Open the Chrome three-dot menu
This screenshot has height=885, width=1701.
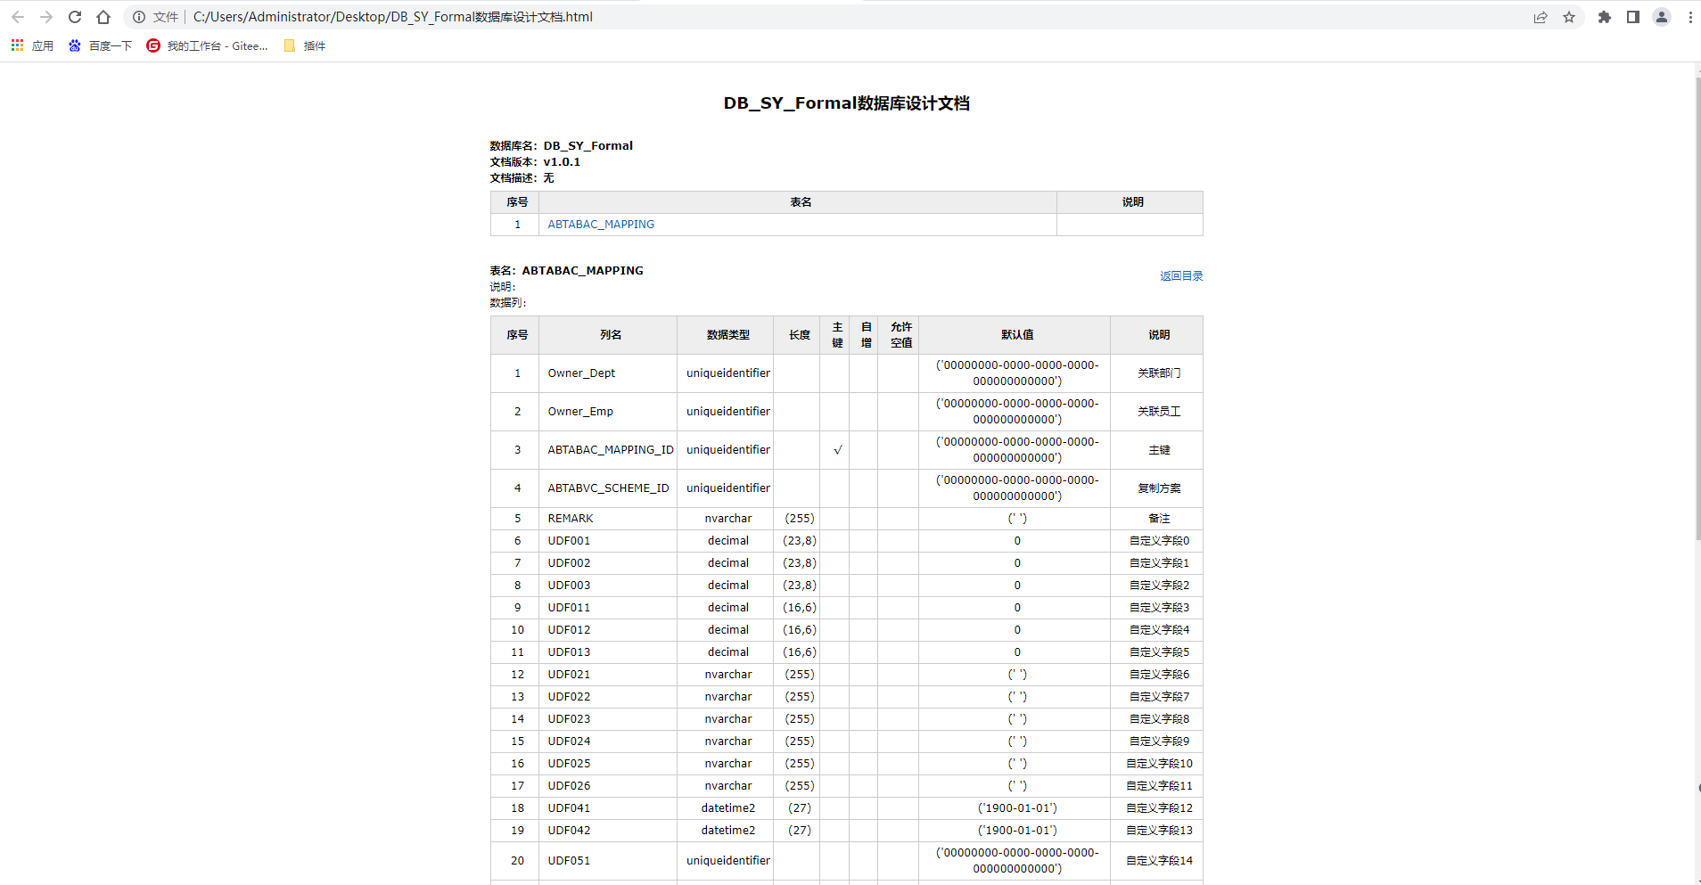[1690, 17]
